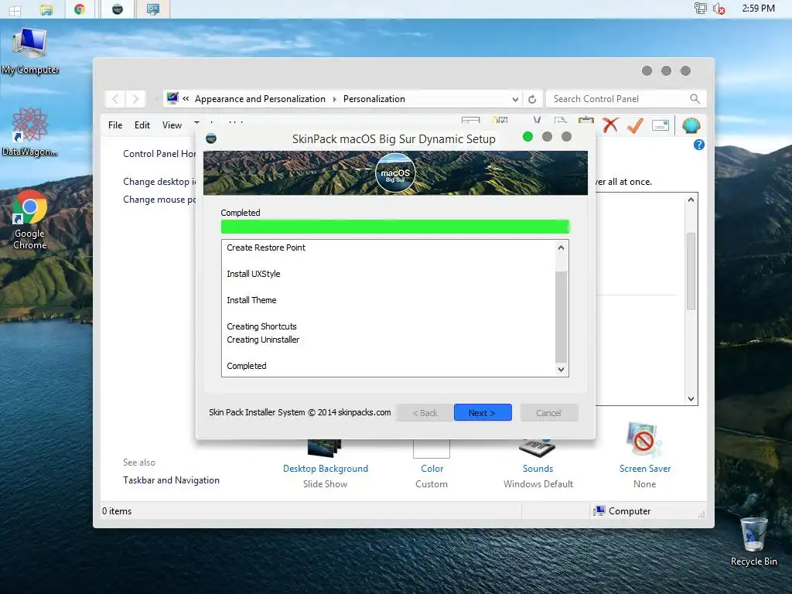Click the Computer status bar entry
Screen dimensions: 792x594
[x=622, y=510]
